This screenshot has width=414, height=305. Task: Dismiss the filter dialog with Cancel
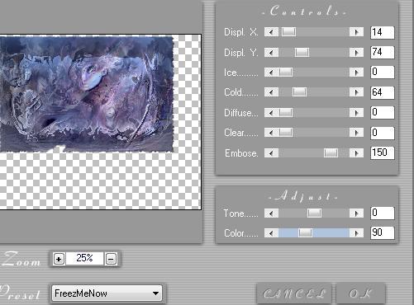294,293
